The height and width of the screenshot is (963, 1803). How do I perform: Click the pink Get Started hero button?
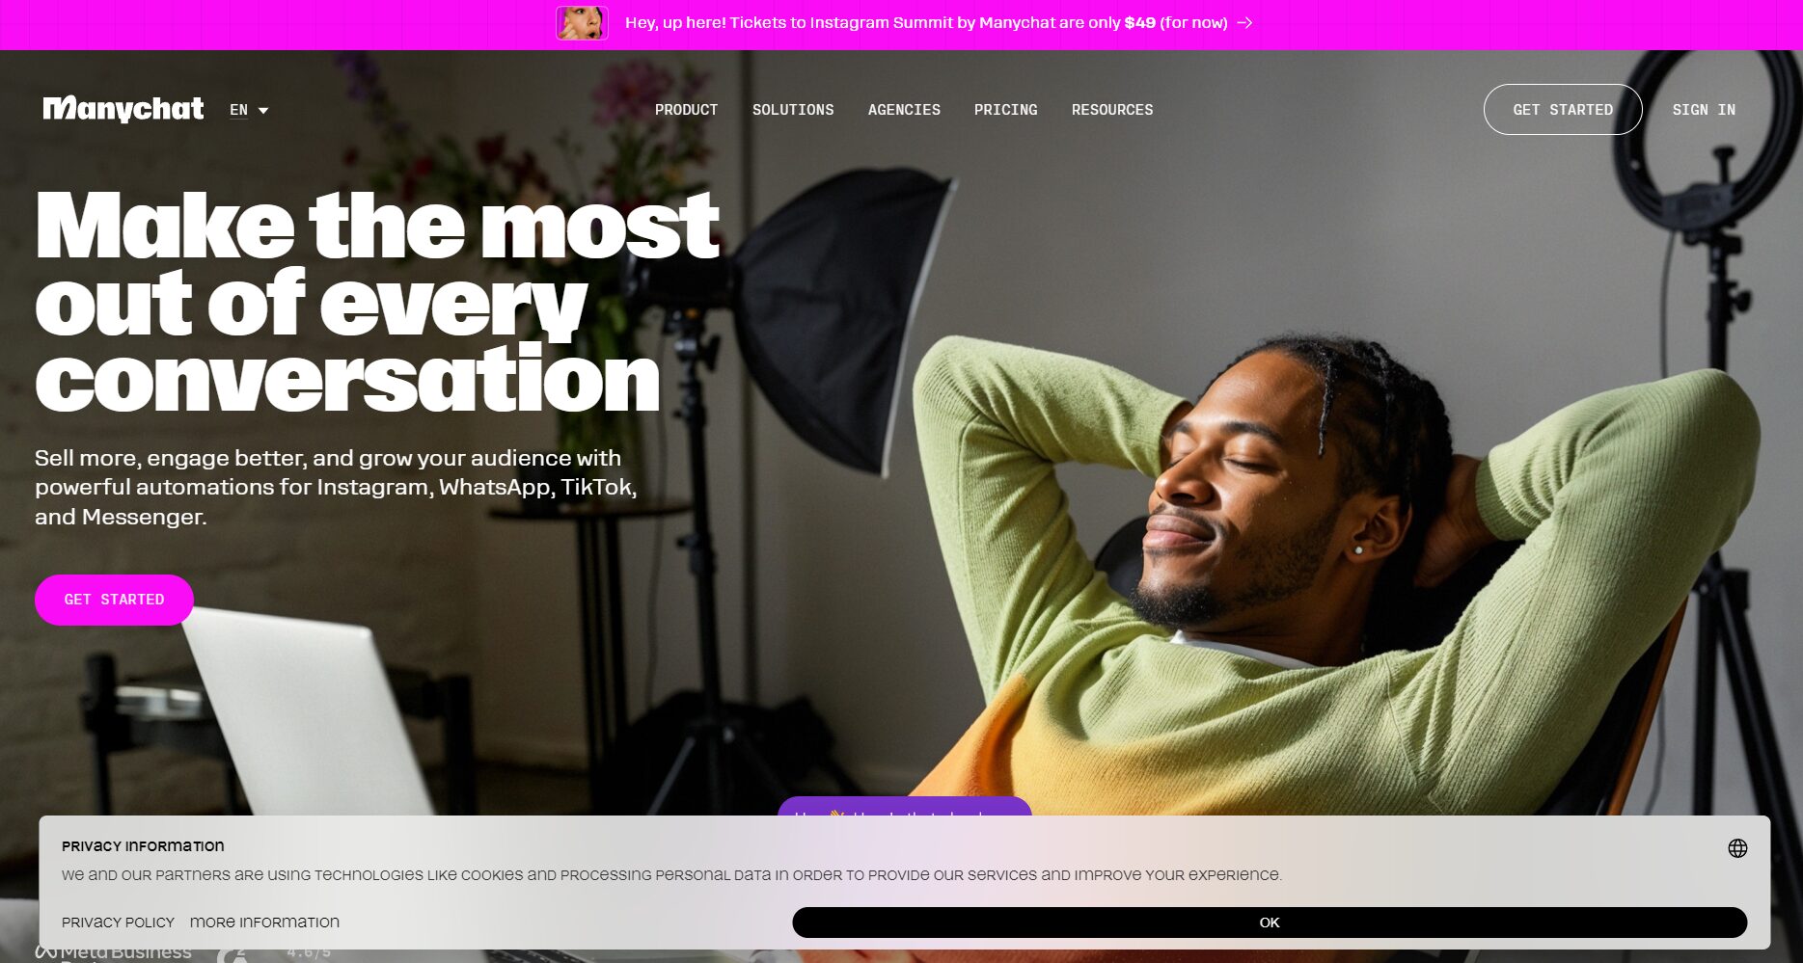pyautogui.click(x=114, y=600)
